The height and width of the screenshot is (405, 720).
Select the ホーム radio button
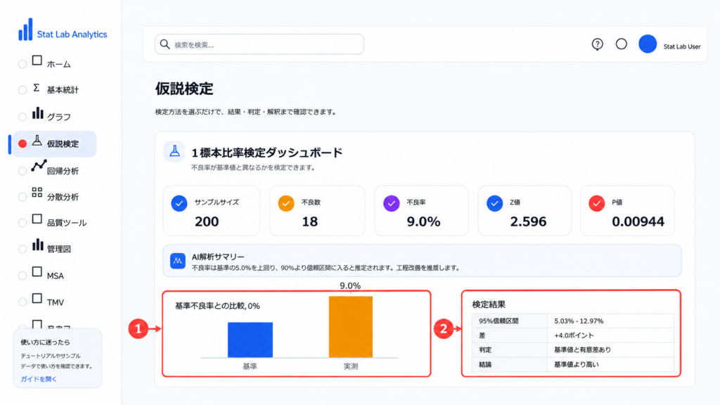click(22, 64)
